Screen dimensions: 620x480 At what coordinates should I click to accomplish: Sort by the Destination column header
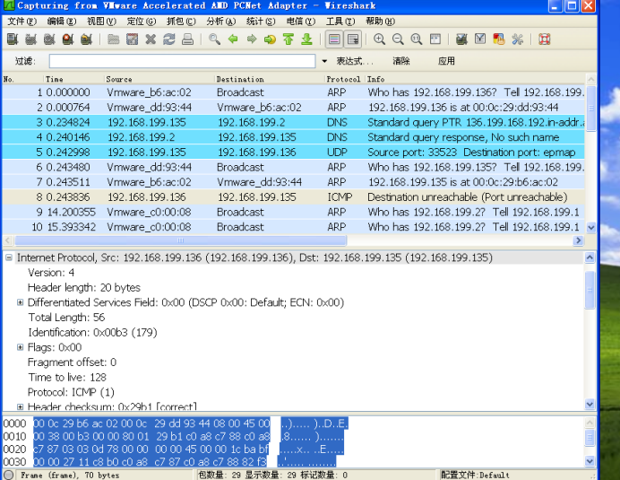point(270,79)
